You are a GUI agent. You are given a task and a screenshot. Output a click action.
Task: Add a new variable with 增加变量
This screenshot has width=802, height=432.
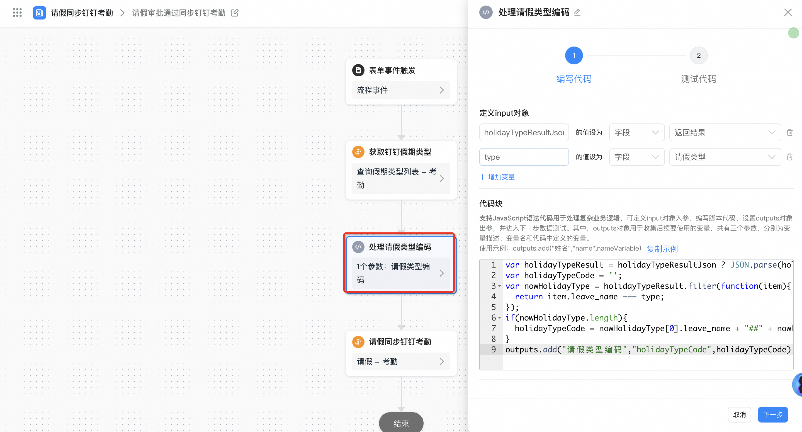click(497, 177)
